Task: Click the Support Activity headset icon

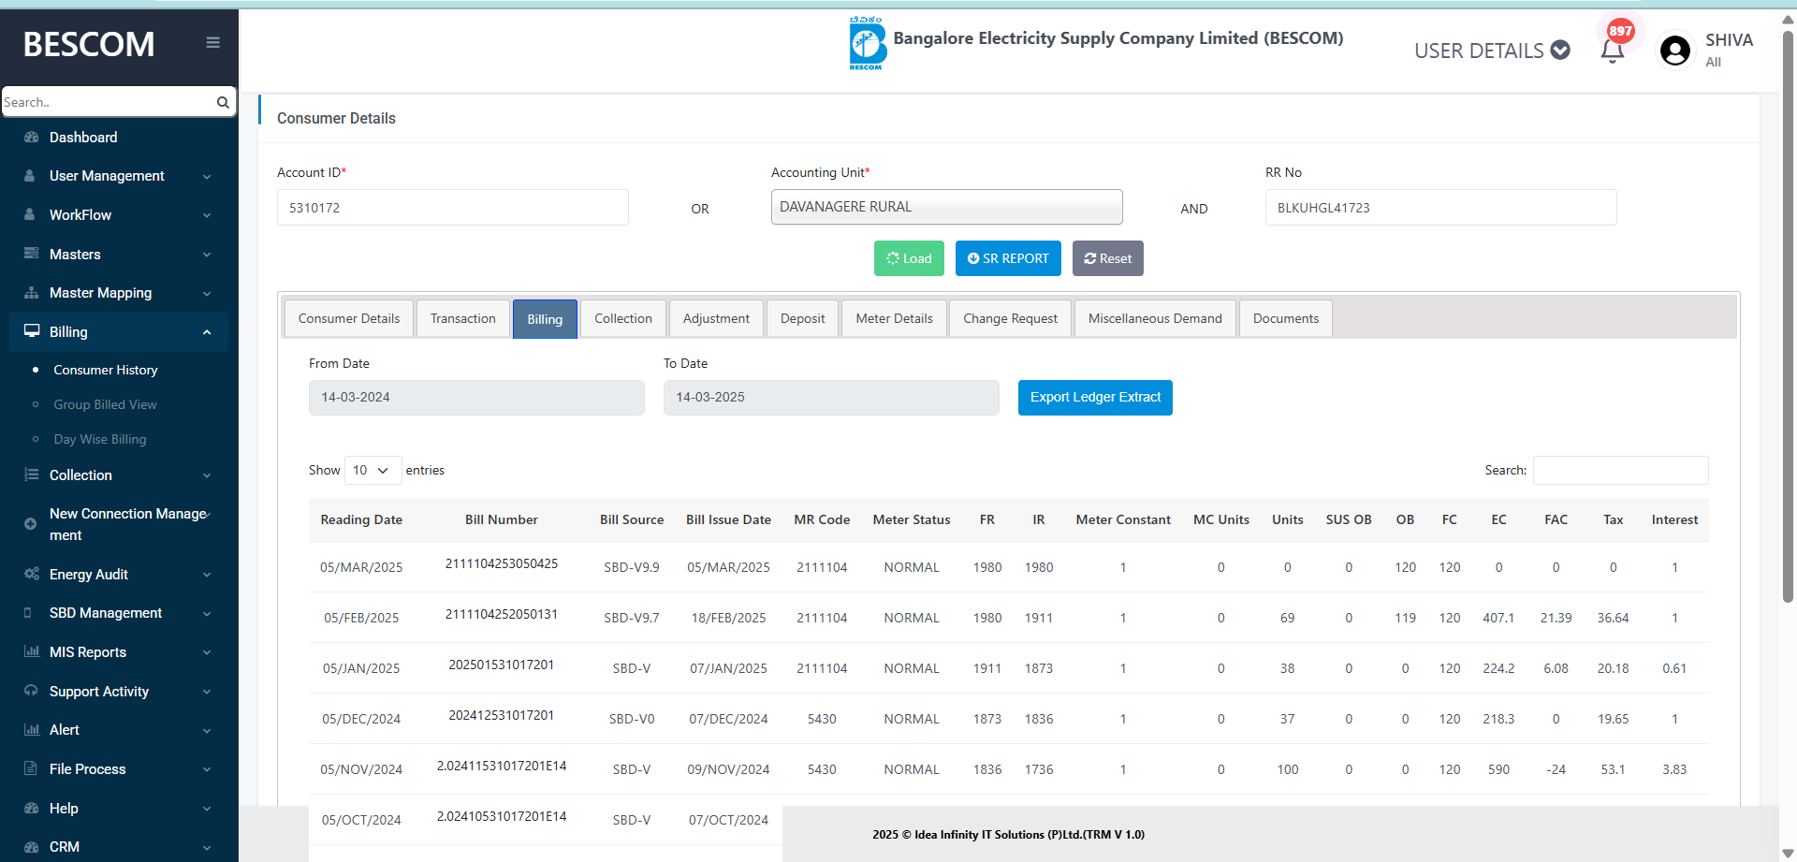Action: [x=31, y=691]
